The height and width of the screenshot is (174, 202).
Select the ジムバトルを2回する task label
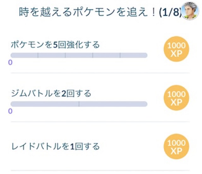click(x=51, y=93)
